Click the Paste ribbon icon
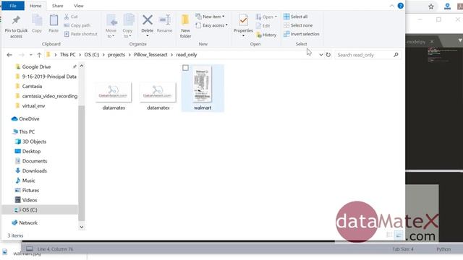463x260 pixels. 54,24
